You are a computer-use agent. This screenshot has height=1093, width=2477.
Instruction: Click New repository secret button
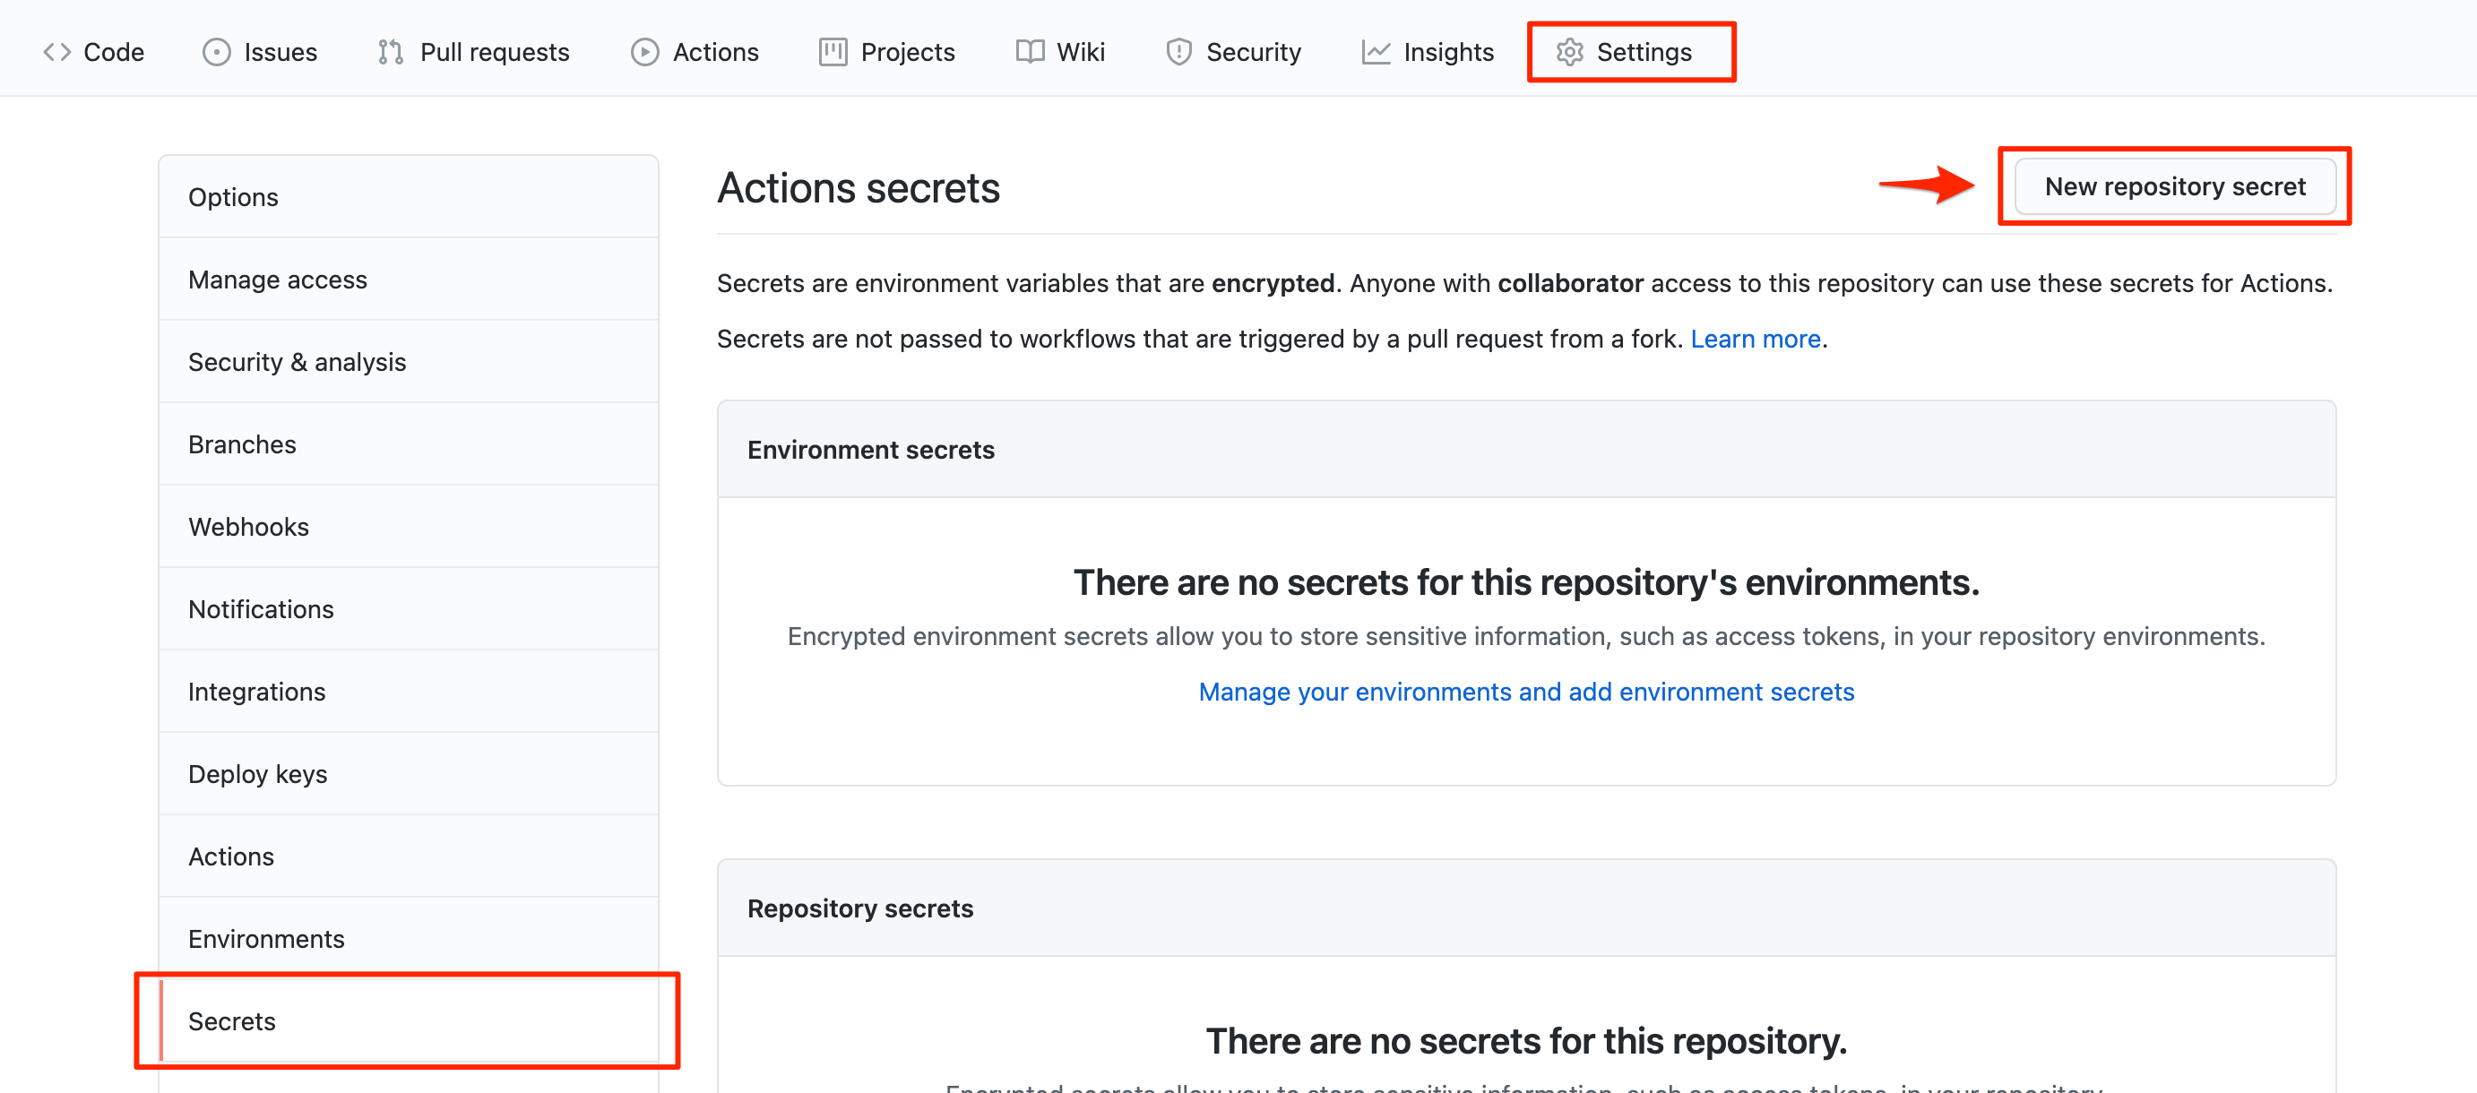(2174, 186)
